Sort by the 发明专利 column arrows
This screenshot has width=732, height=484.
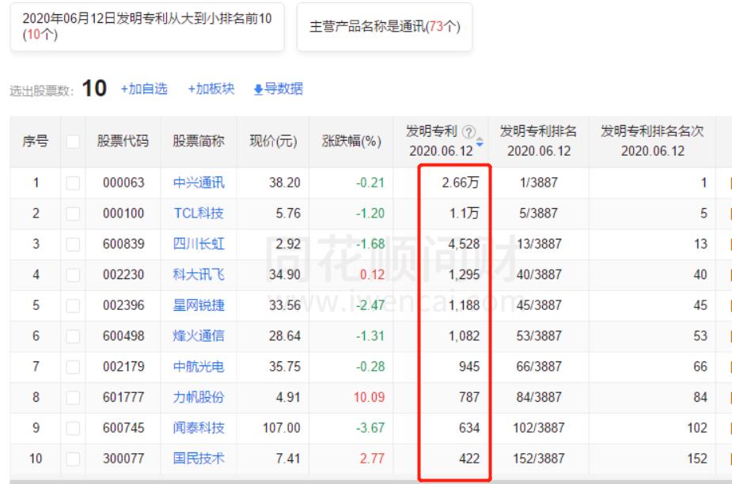pyautogui.click(x=480, y=142)
